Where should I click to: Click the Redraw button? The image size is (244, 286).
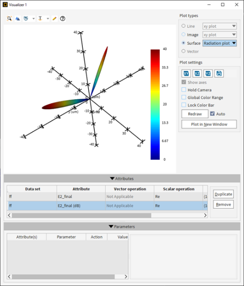pyautogui.click(x=195, y=114)
